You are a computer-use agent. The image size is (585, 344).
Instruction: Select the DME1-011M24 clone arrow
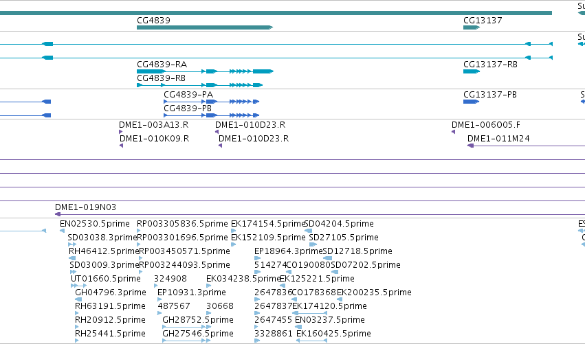526,146
